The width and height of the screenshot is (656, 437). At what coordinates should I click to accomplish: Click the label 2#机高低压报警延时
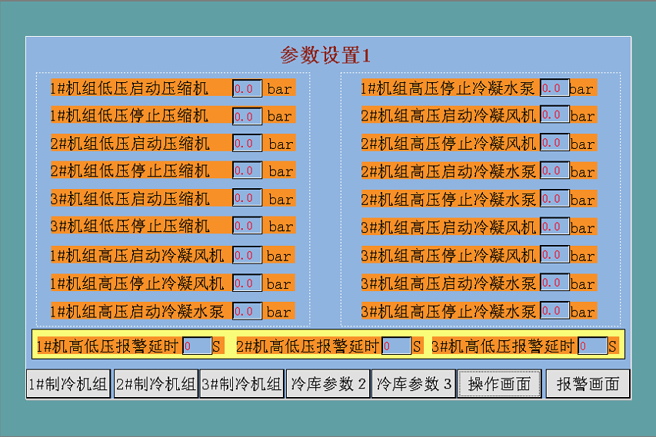(308, 346)
